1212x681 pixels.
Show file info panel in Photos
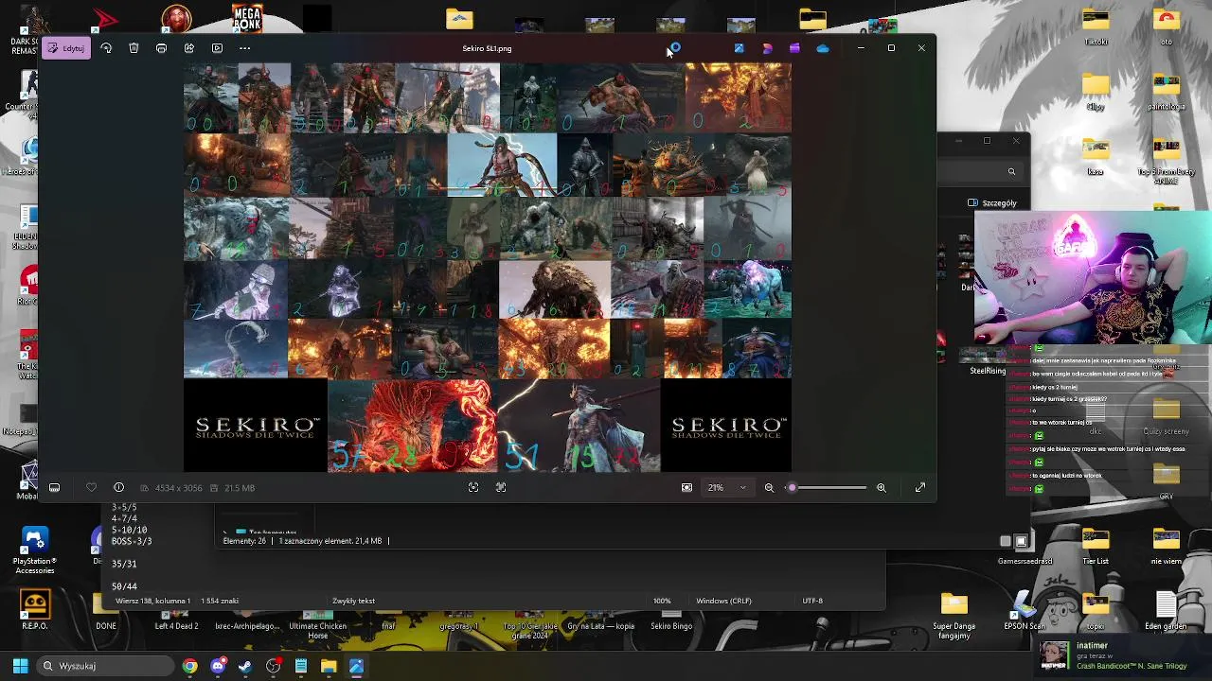(x=118, y=488)
